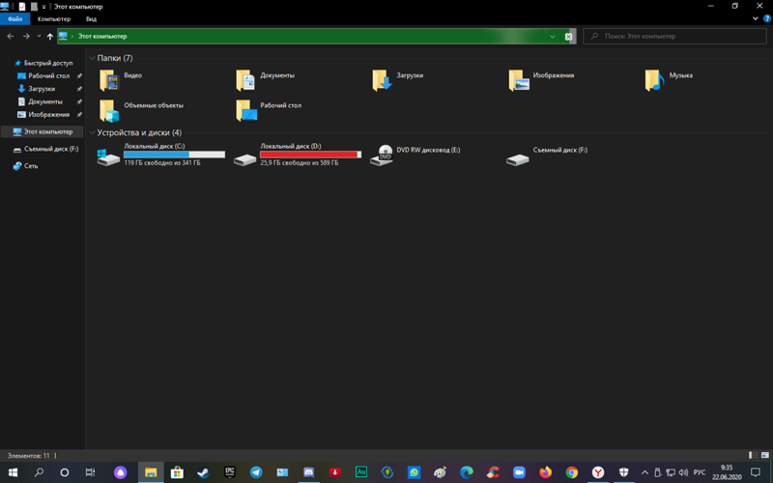Open the Документы folder in main pane
The height and width of the screenshot is (483, 773).
265,80
